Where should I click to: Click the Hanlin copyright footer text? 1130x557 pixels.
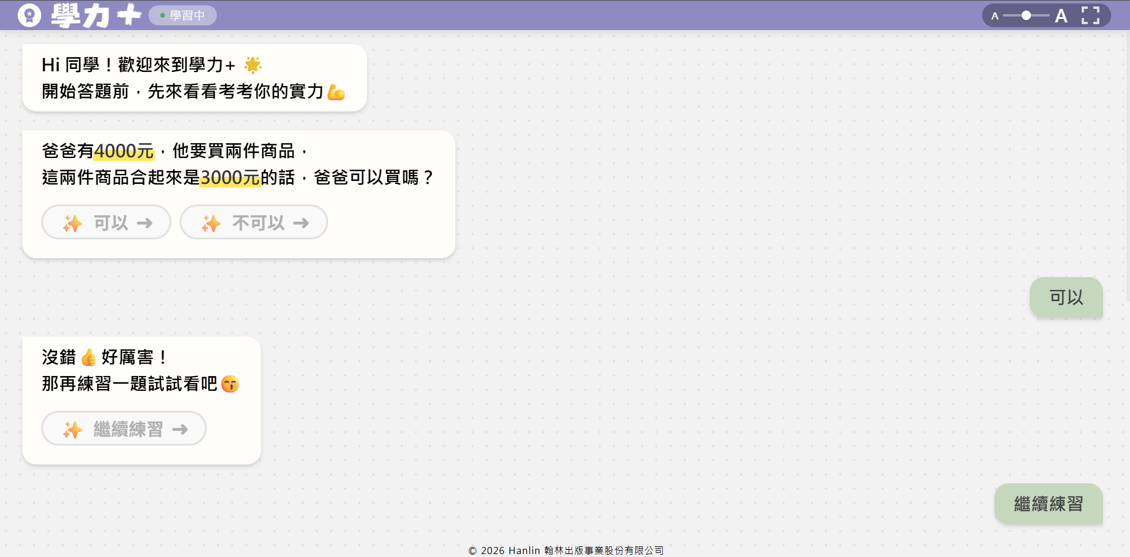(566, 551)
